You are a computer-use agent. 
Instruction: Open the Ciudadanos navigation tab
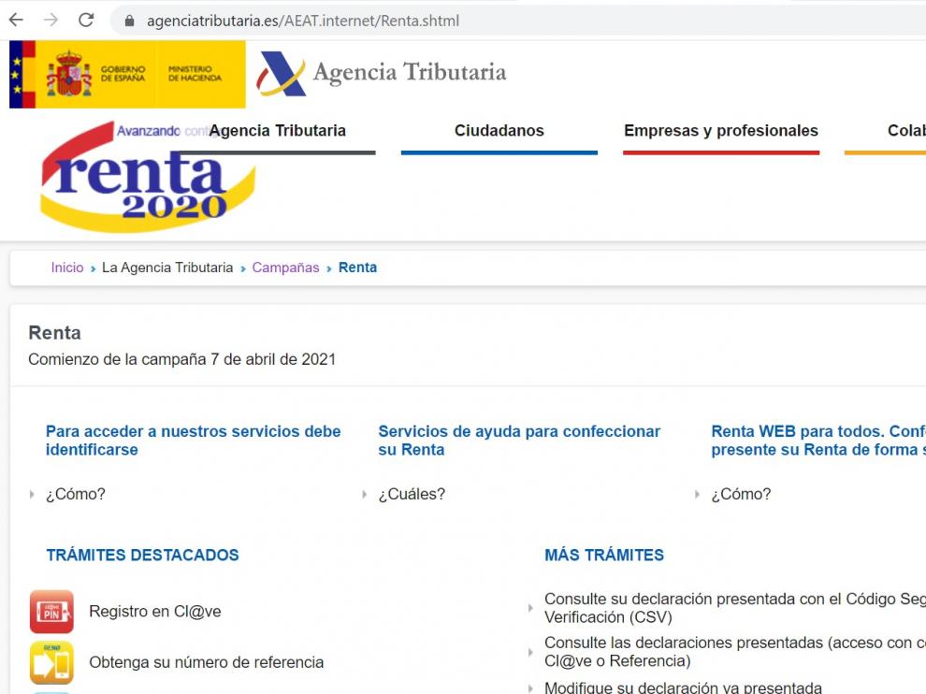point(499,131)
